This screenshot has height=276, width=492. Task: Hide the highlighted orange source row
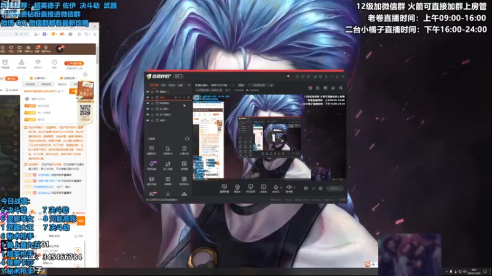pyautogui.click(x=148, y=98)
